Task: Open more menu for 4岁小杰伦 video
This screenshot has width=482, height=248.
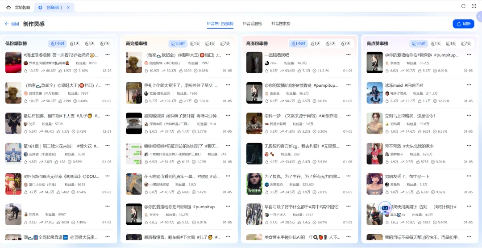Action: tap(108, 176)
